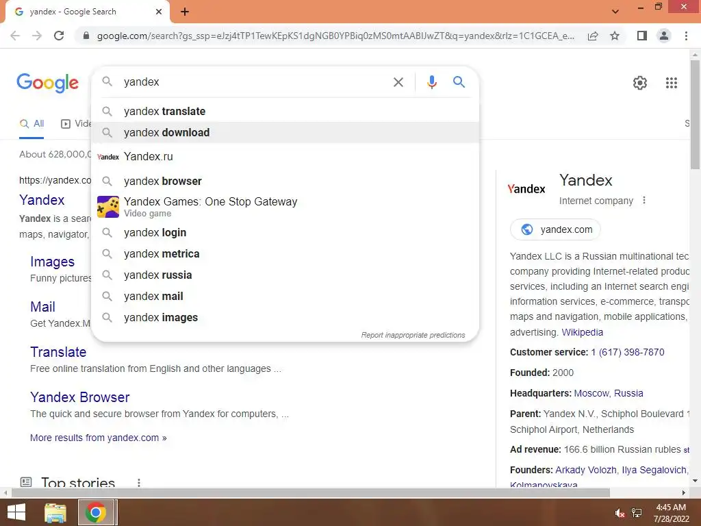The image size is (701, 526).
Task: Choose Yandex.ru suggestion
Action: pos(285,157)
